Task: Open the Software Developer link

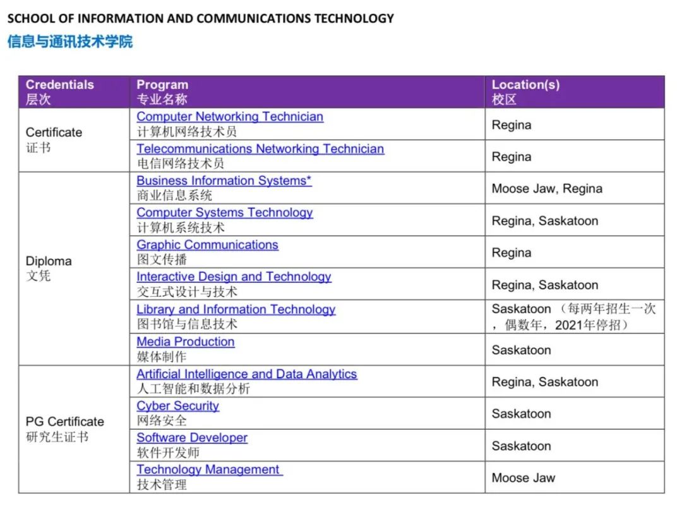Action: [192, 438]
